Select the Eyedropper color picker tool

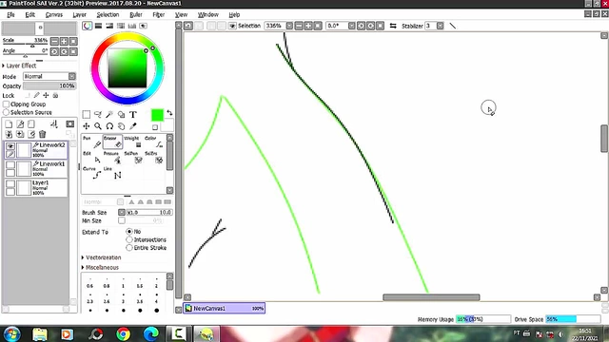pos(133,126)
